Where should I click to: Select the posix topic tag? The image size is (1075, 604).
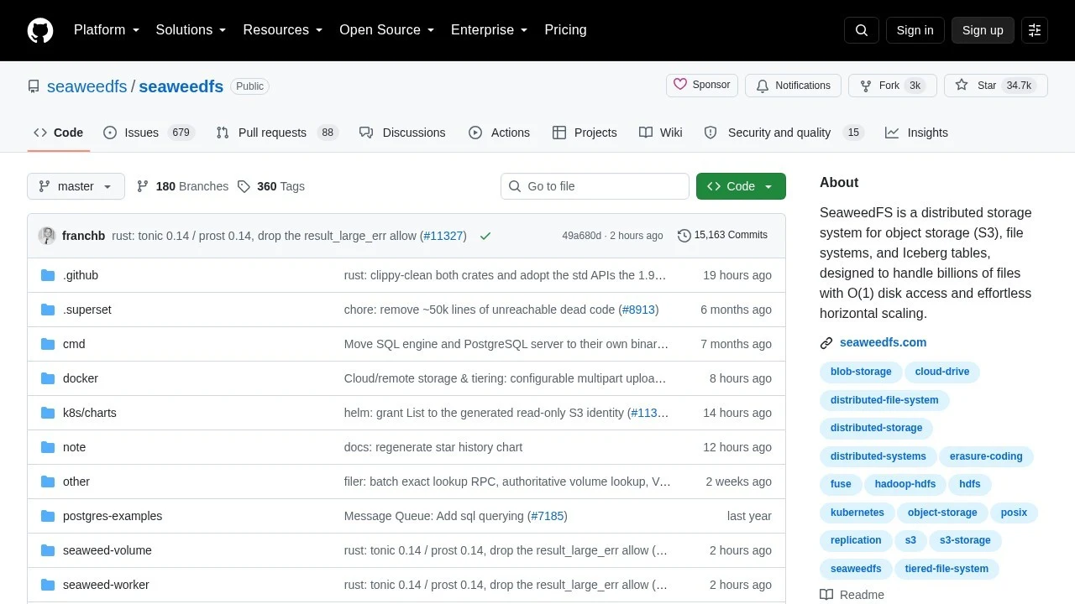click(1014, 513)
